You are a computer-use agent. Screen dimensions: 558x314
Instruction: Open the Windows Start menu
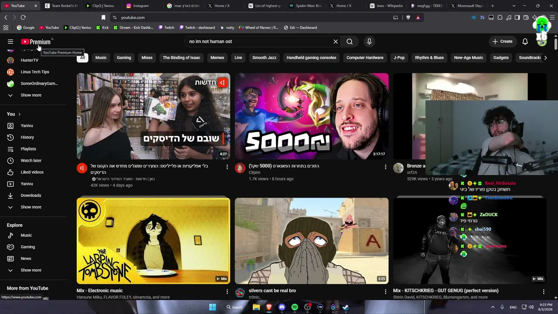coord(213,307)
